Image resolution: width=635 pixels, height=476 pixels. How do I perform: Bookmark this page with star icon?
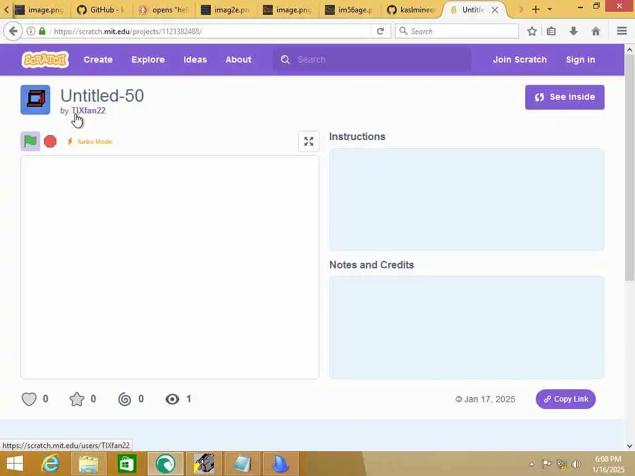click(x=531, y=31)
